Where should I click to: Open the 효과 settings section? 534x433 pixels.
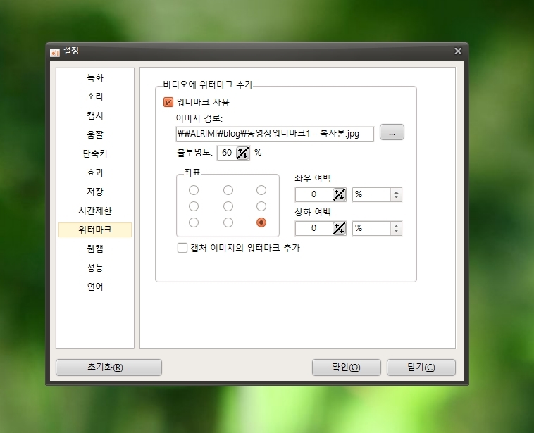[95, 172]
